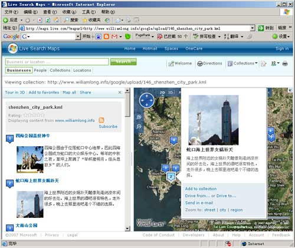The height and width of the screenshot is (248, 295).
Task: Open the File menu
Action: point(11,12)
